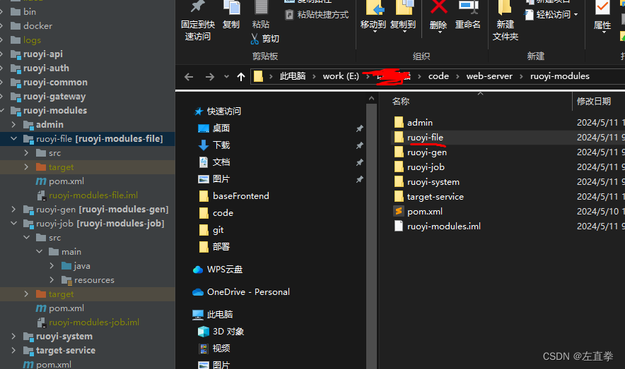Click the Explorer forward arrow
Image resolution: width=625 pixels, height=369 pixels.
[x=210, y=77]
